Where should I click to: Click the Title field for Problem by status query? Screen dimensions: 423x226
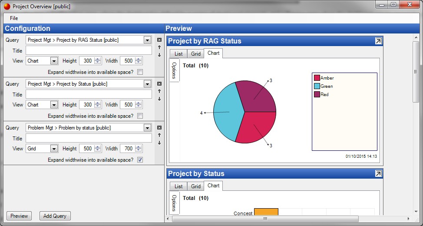click(x=89, y=138)
